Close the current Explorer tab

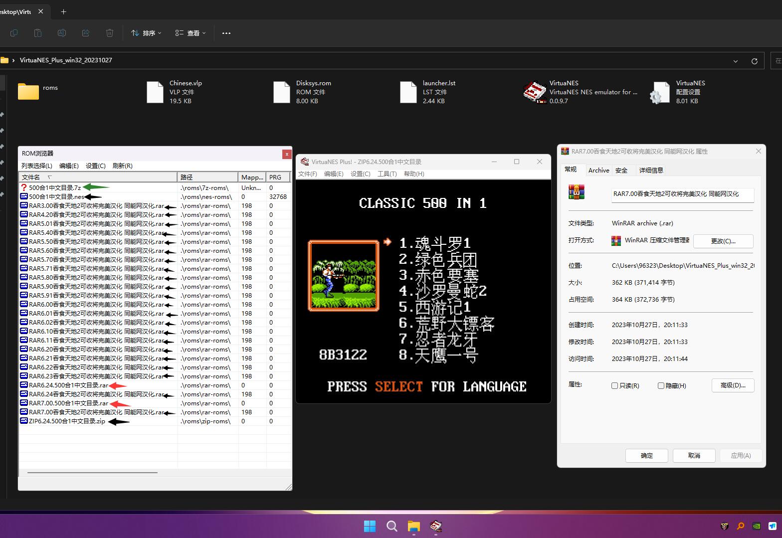[x=41, y=11]
